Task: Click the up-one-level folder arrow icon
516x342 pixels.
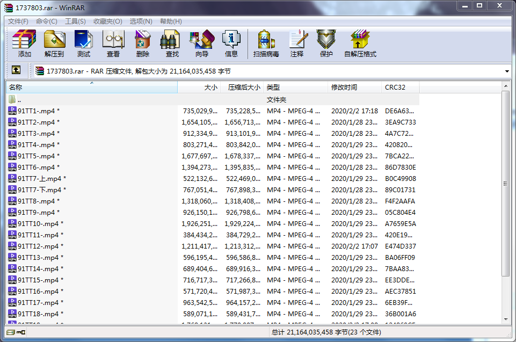Action: pyautogui.click(x=16, y=70)
